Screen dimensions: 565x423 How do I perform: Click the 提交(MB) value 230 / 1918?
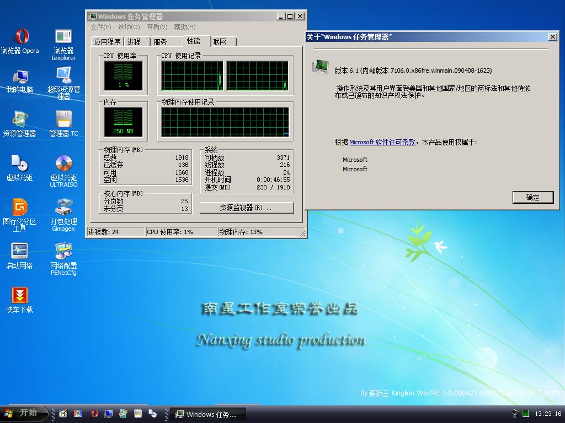pos(273,187)
